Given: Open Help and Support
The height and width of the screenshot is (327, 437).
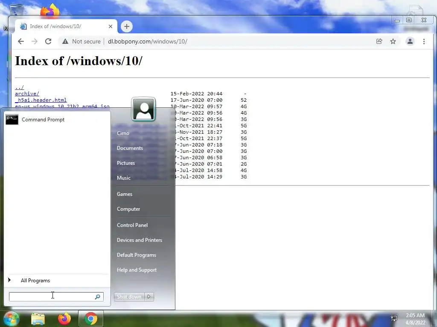Looking at the screenshot, I should [137, 270].
